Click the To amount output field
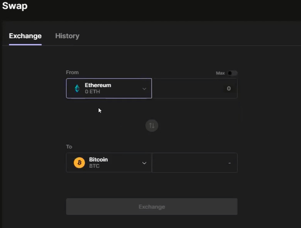Image resolution: width=301 pixels, height=228 pixels. click(x=194, y=163)
